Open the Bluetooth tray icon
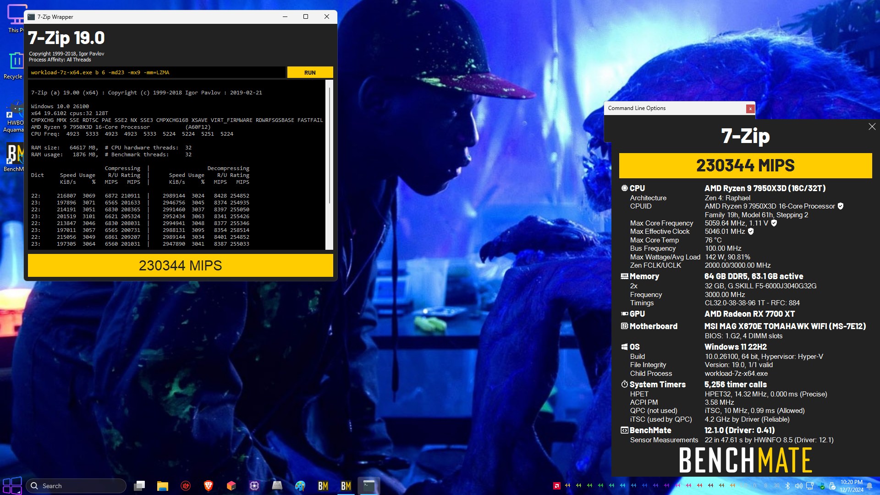This screenshot has width=880, height=495. click(x=787, y=486)
